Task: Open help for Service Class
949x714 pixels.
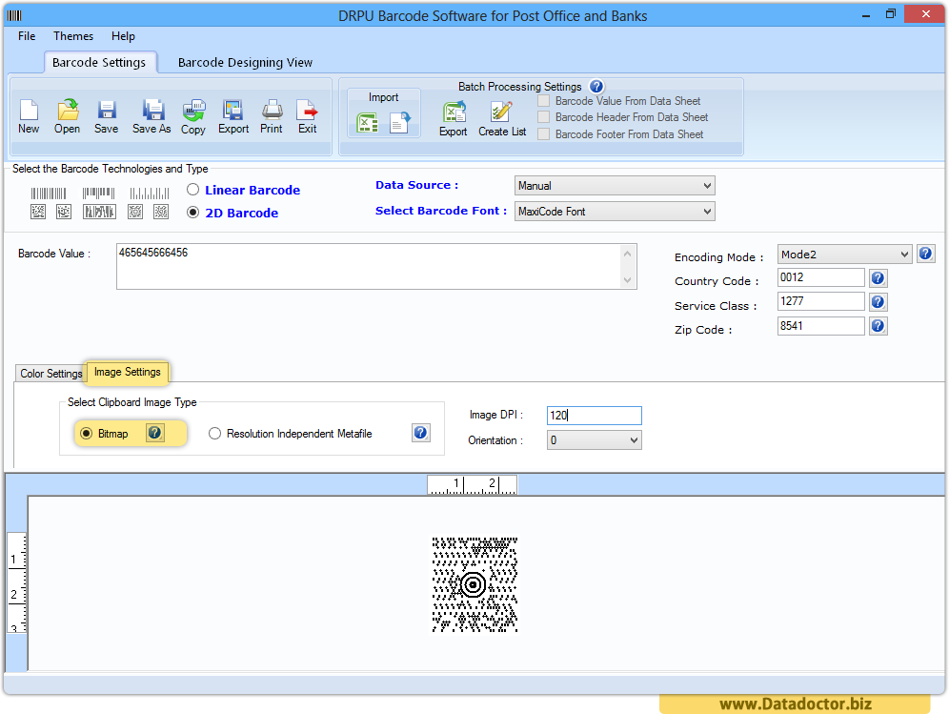Action: coord(878,301)
